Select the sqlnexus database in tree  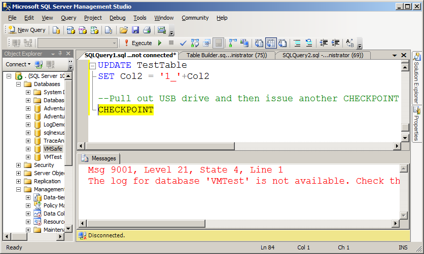pyautogui.click(x=54, y=133)
